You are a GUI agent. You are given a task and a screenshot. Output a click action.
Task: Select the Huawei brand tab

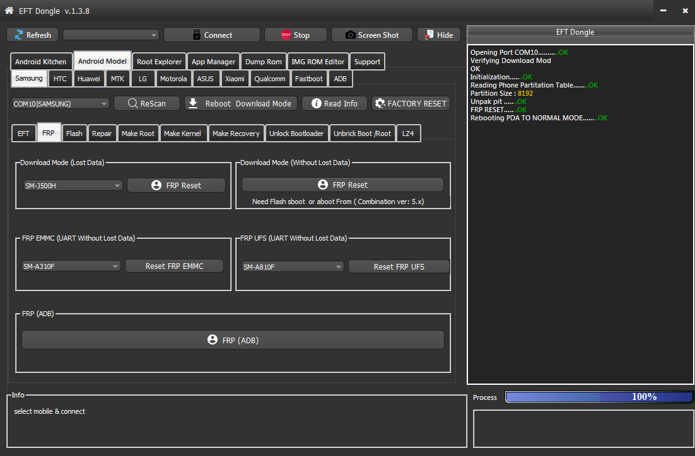pos(89,78)
